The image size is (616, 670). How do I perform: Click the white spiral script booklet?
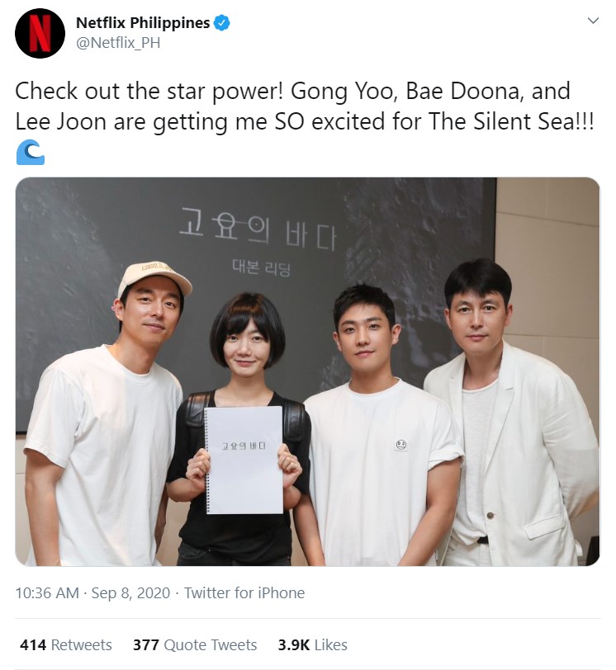click(x=244, y=460)
